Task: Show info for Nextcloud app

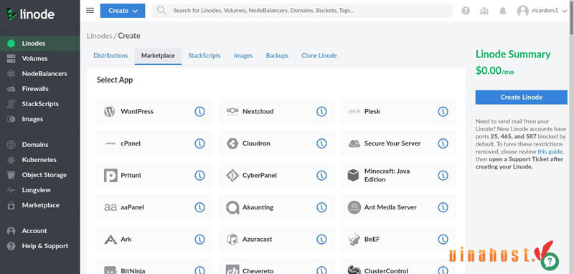Action: [321, 112]
